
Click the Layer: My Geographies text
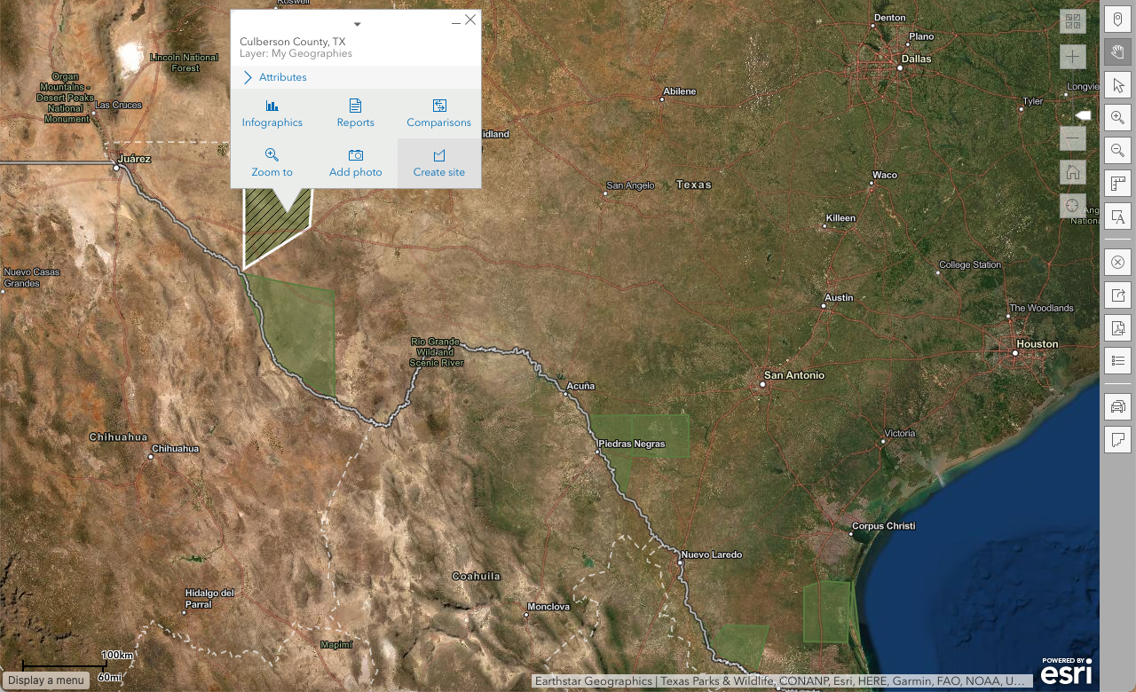(x=296, y=53)
